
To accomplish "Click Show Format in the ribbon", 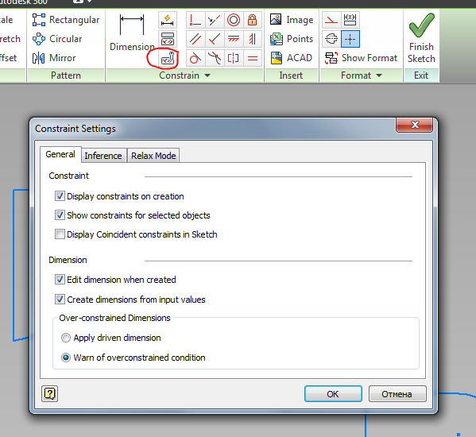I will pyautogui.click(x=361, y=58).
